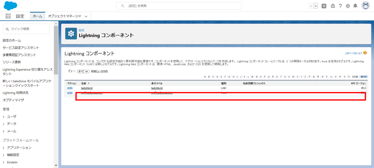
Task: Sort by the 名前空間プレフィックス column header
Action: 254,84
